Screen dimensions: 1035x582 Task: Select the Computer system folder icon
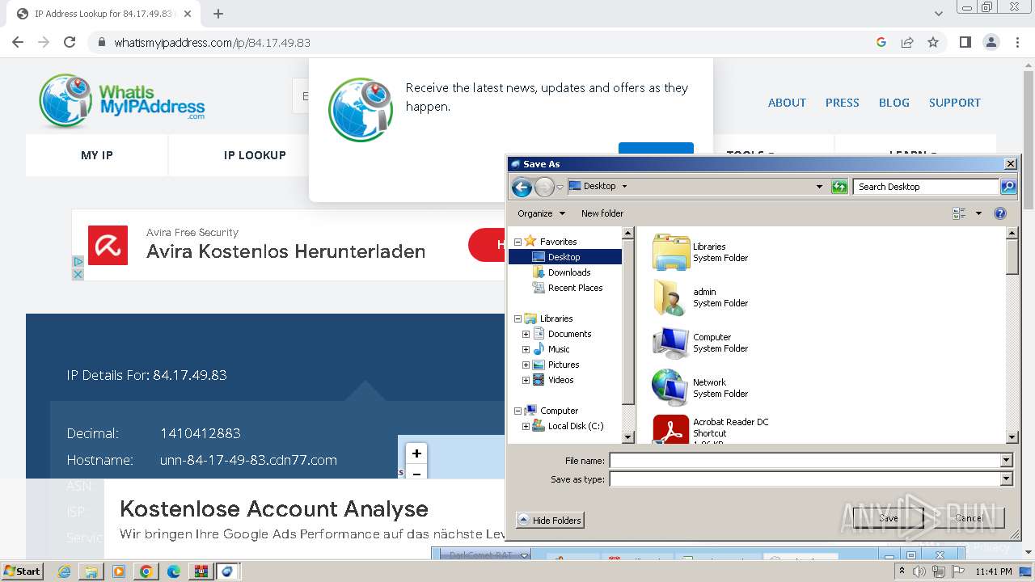671,343
